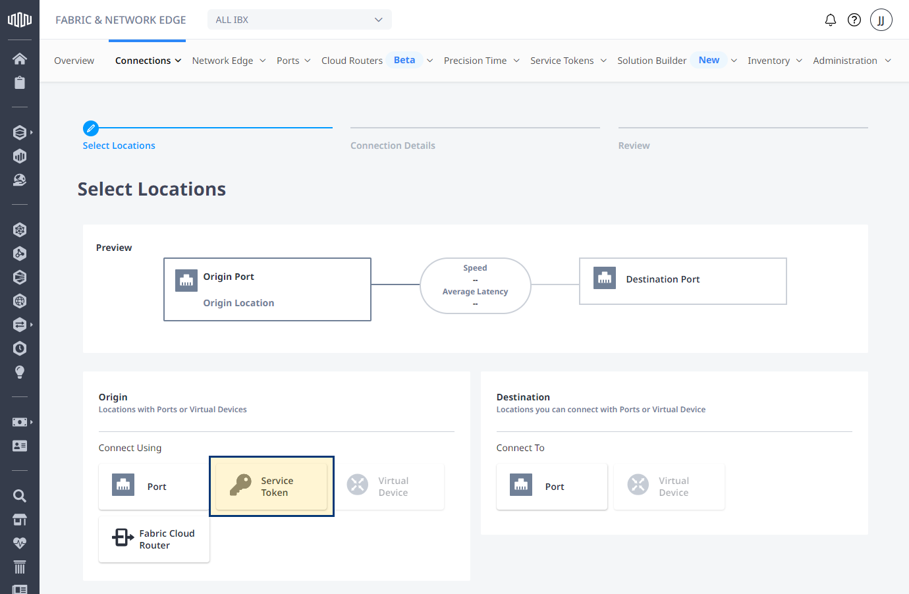Click the Origin Location text in Preview

click(238, 303)
